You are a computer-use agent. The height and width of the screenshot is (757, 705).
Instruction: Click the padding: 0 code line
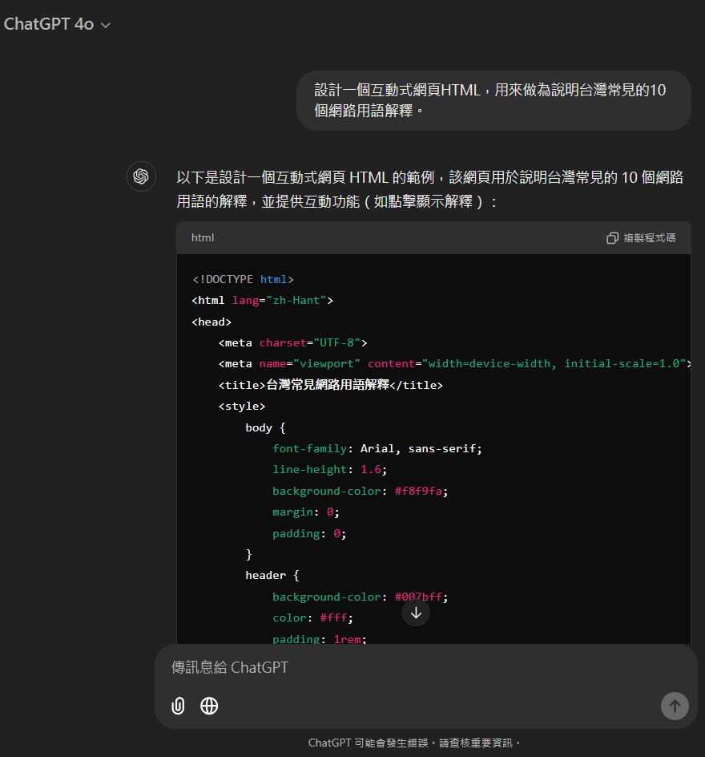click(x=309, y=533)
